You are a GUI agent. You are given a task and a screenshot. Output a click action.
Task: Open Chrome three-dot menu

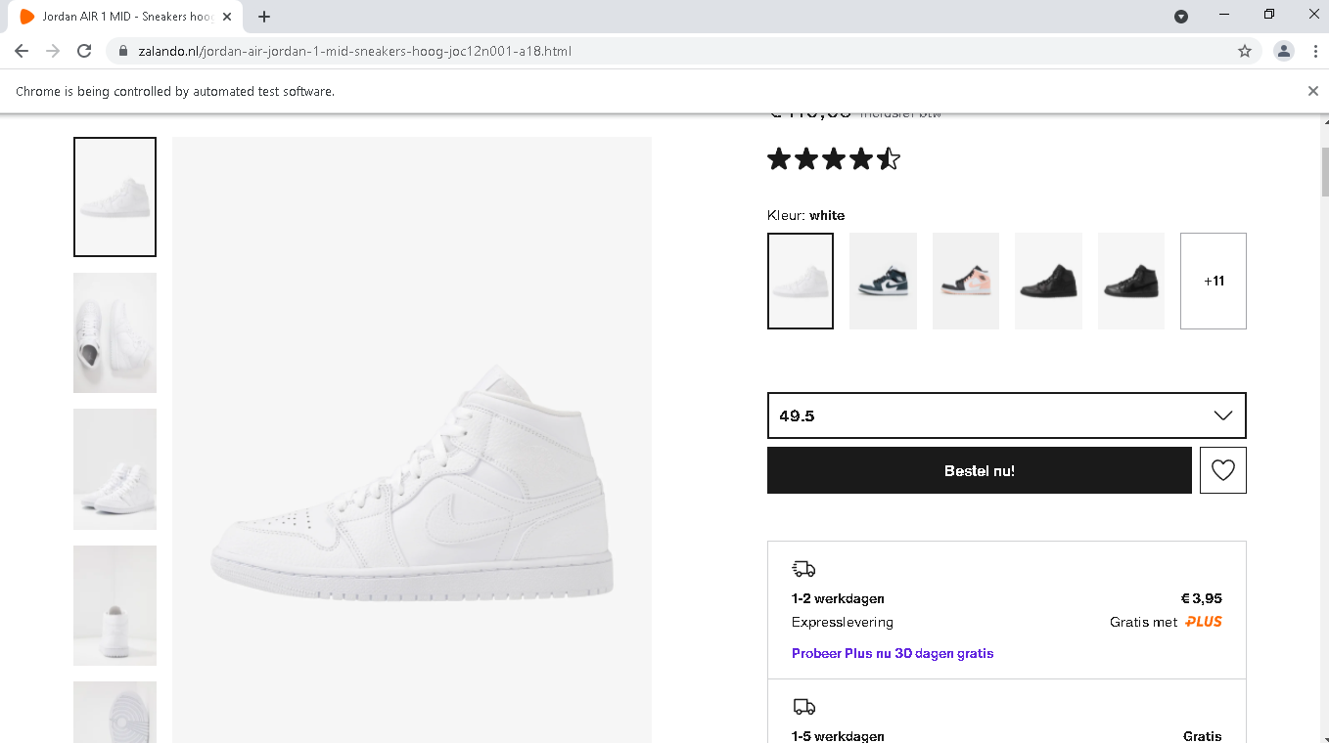click(1313, 51)
